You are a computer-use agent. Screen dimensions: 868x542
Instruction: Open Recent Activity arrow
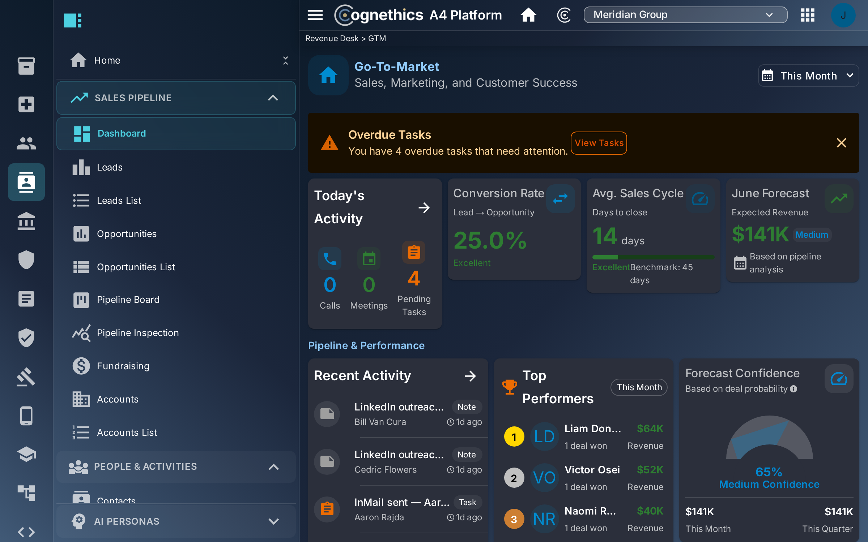[470, 376]
